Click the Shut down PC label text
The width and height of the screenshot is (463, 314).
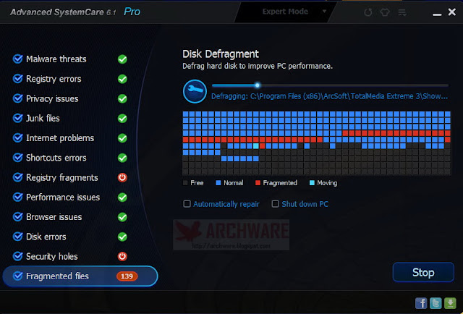click(x=305, y=204)
